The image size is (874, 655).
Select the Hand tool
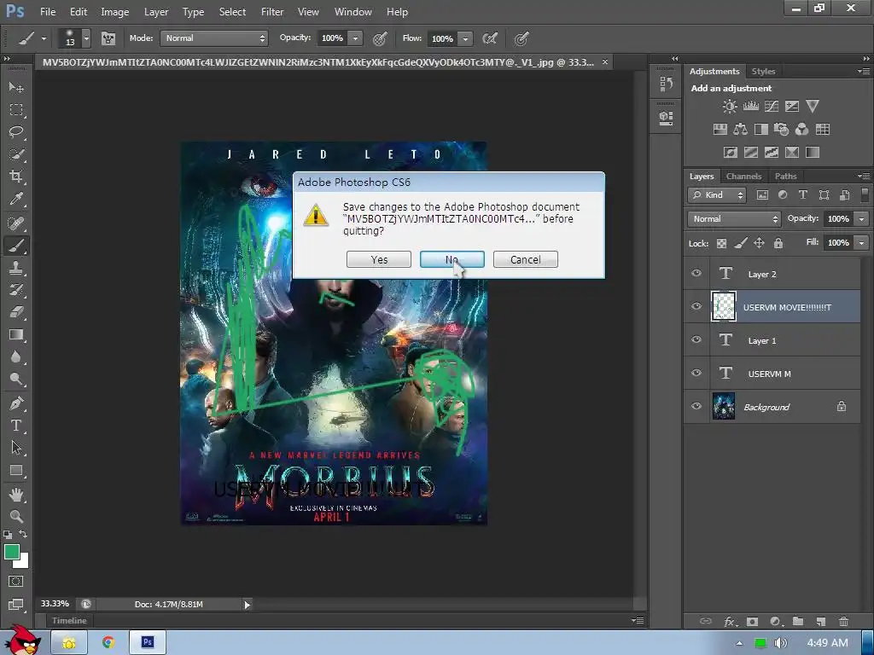pos(16,494)
